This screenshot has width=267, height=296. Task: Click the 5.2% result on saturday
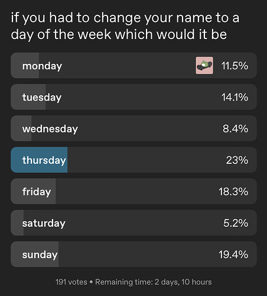236,223
